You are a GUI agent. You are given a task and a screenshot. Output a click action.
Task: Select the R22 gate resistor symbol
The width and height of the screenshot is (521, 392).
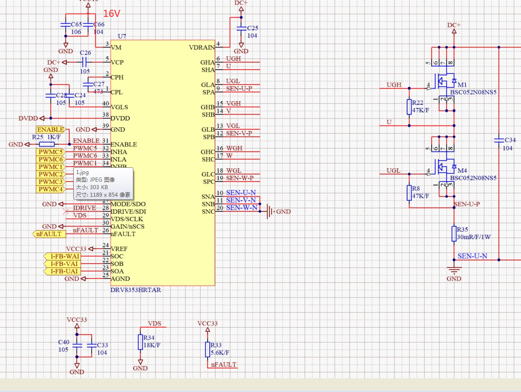409,107
